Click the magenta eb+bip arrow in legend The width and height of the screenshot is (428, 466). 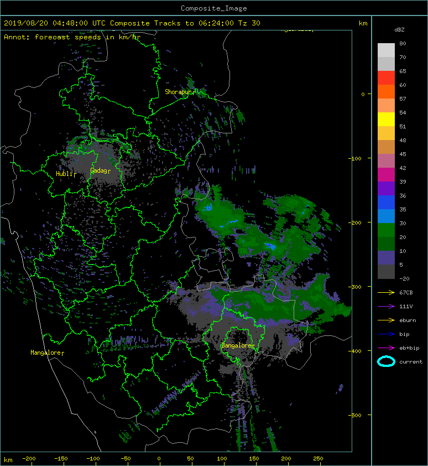point(386,348)
